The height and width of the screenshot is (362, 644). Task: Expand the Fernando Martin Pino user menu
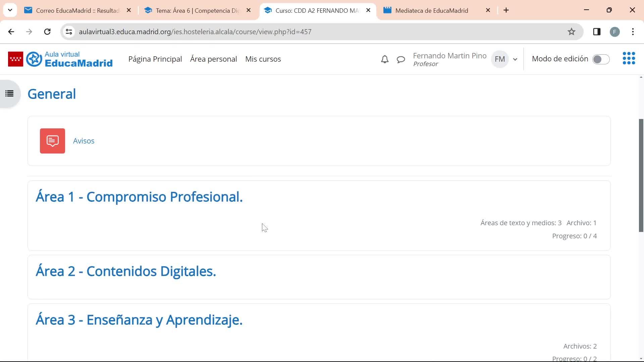pyautogui.click(x=515, y=59)
